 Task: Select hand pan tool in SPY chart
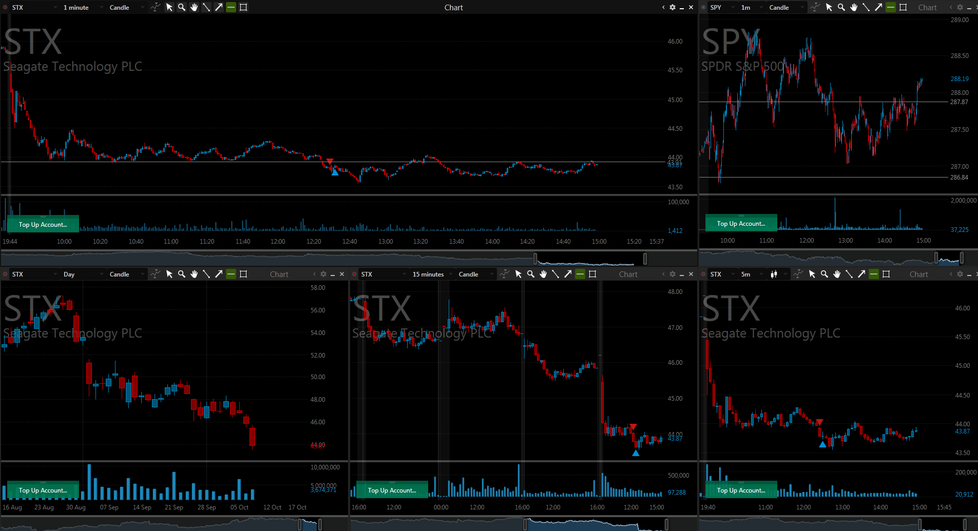coord(854,7)
